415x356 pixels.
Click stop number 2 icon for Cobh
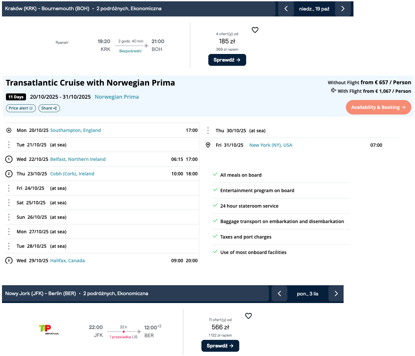[9, 174]
